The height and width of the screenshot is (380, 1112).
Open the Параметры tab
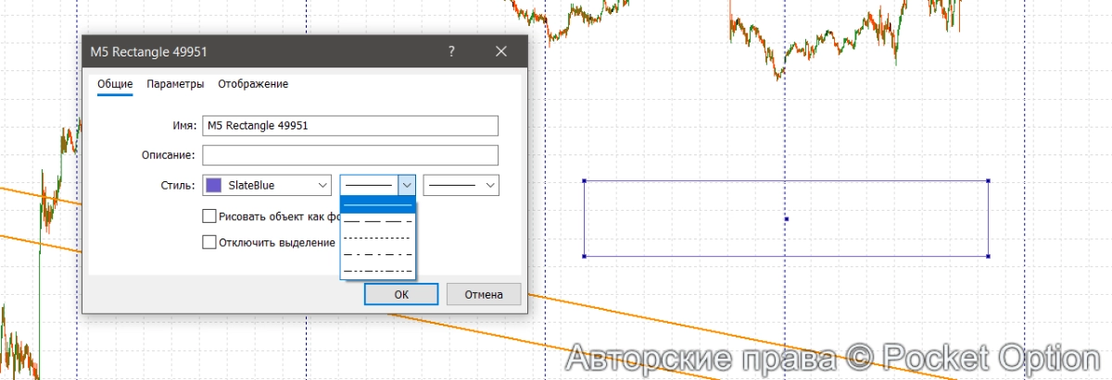point(175,84)
